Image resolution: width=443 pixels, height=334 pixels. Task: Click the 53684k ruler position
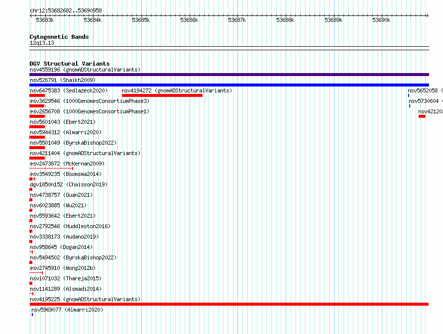pyautogui.click(x=93, y=20)
